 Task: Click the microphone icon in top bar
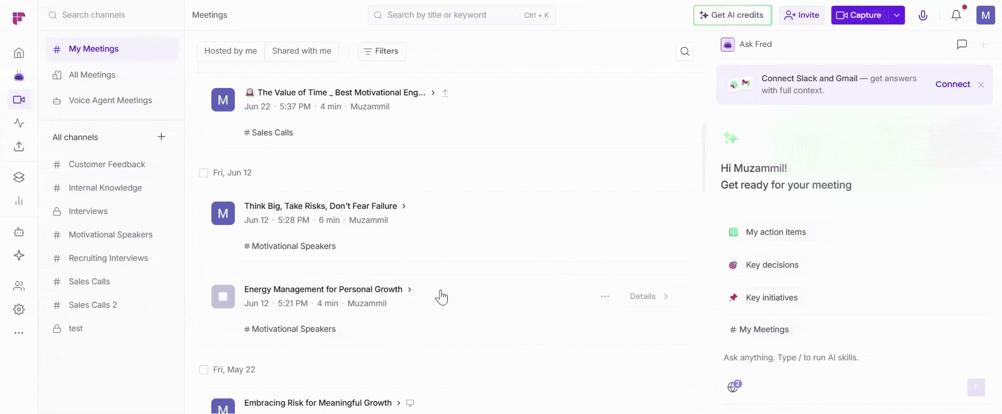click(x=923, y=15)
